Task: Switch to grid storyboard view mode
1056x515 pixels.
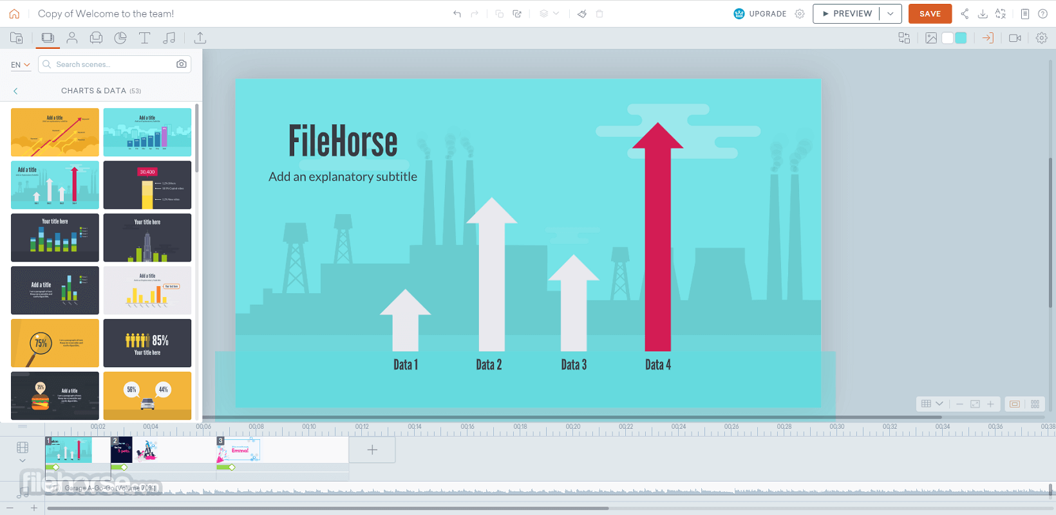Action: (1035, 404)
